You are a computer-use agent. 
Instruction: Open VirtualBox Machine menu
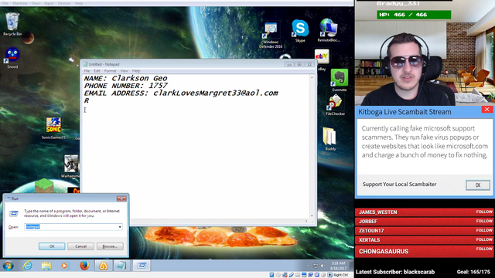pyautogui.click(x=20, y=3)
